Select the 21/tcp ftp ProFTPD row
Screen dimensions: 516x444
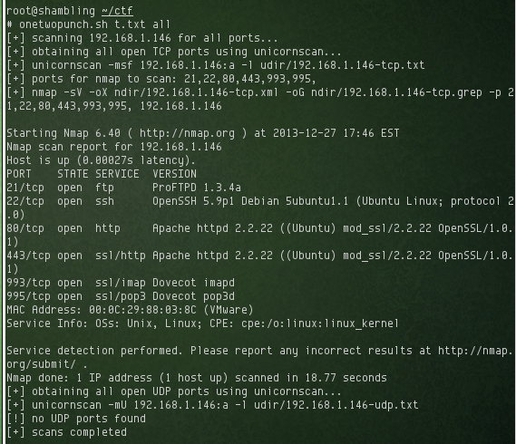coord(123,188)
